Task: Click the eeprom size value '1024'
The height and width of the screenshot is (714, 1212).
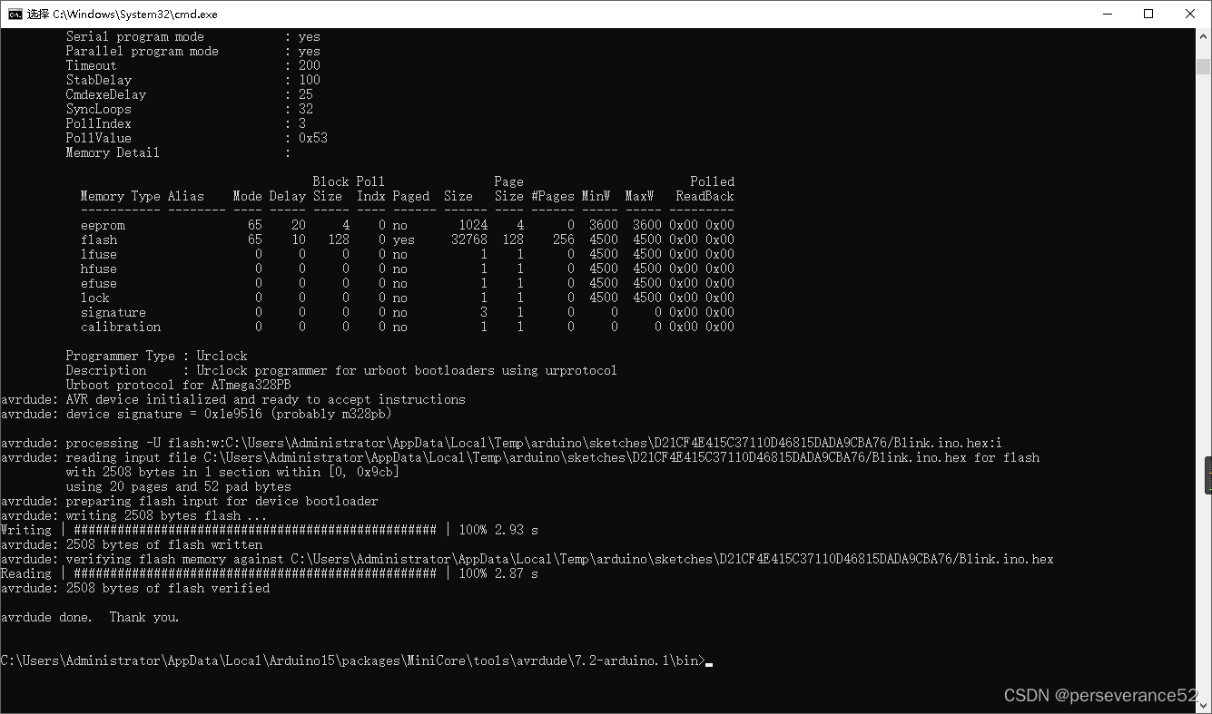Action: tap(472, 225)
